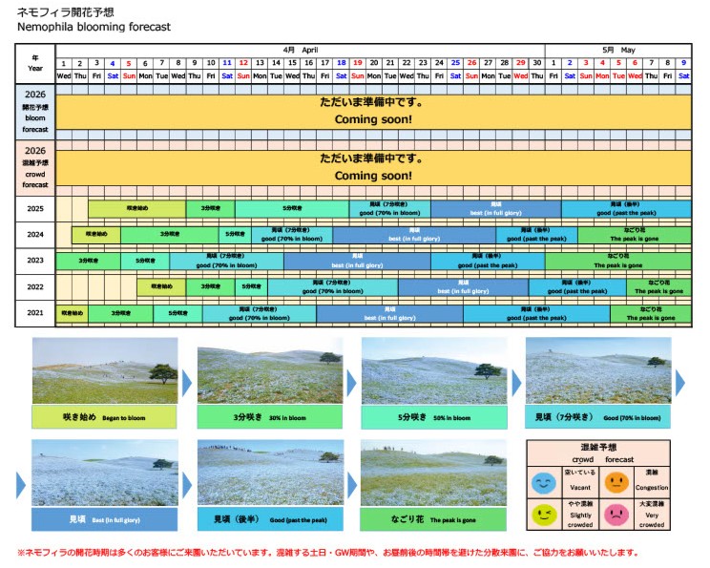Select the 2023 year row header

pos(35,261)
